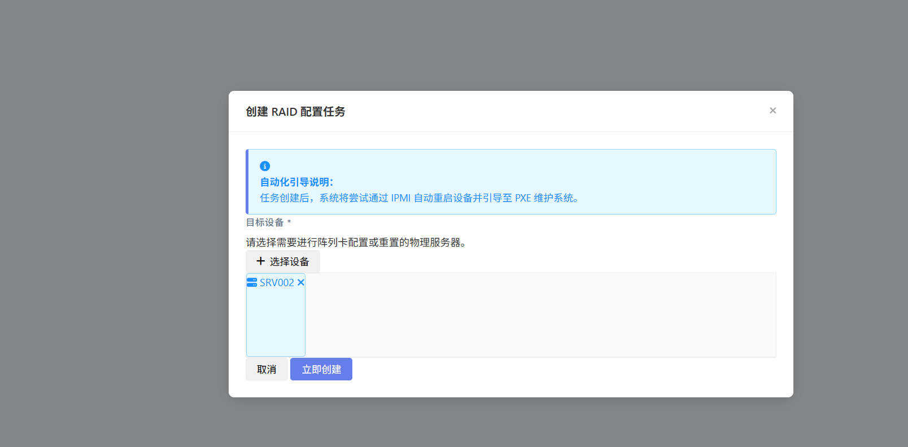Click the 自动化引导说明 heading

tap(296, 182)
